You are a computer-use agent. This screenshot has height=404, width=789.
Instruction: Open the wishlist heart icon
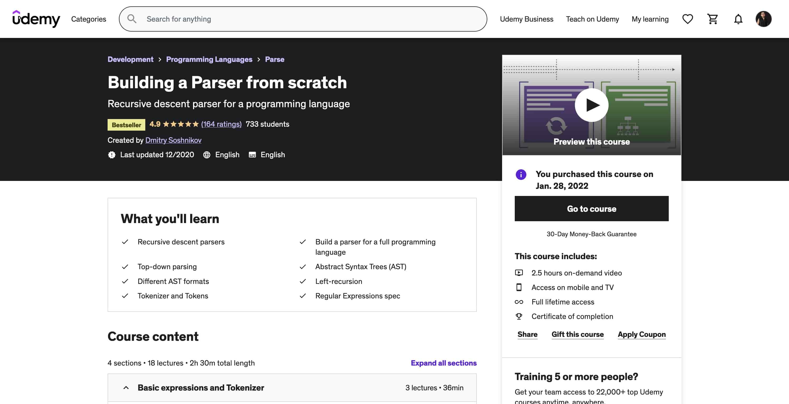coord(688,19)
